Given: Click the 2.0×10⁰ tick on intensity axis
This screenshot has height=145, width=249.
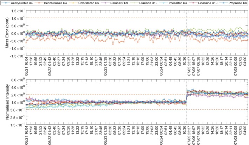Looking at the screenshot, I should [18, 95].
